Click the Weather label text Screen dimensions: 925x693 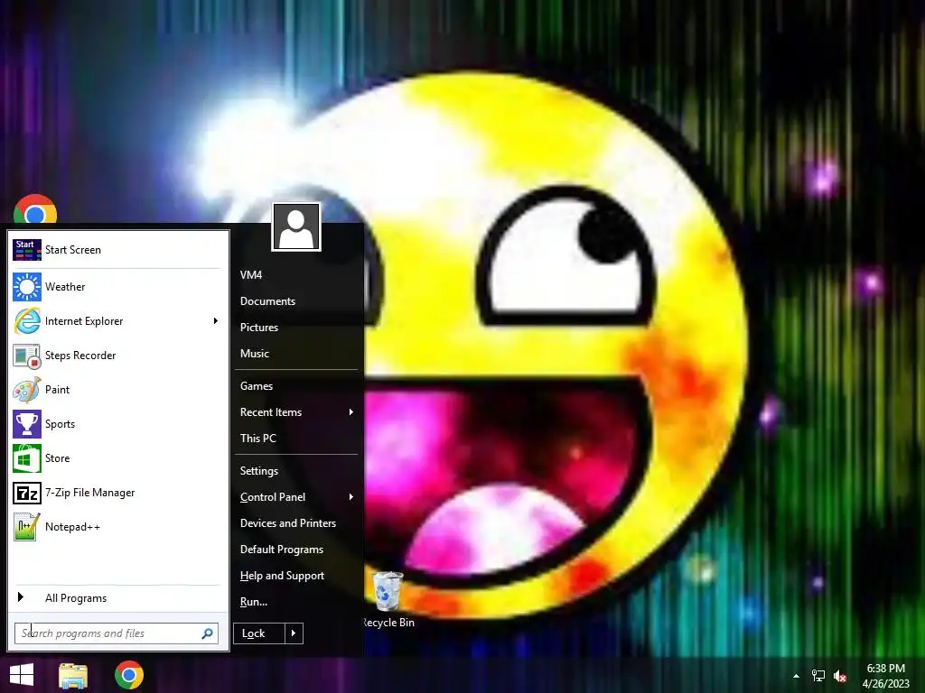[x=65, y=287]
